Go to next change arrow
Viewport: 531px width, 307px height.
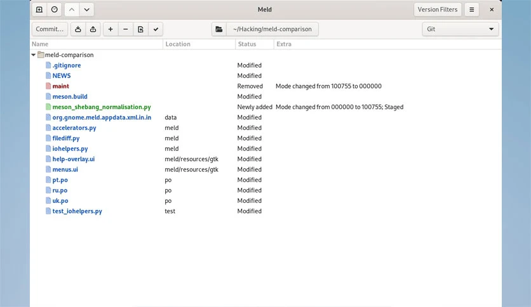tap(86, 10)
